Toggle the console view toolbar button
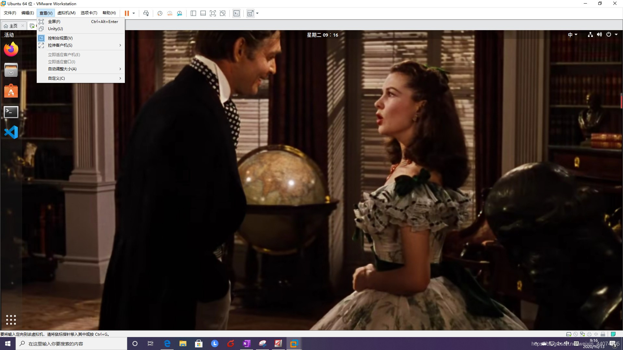This screenshot has height=350, width=623. tap(237, 13)
